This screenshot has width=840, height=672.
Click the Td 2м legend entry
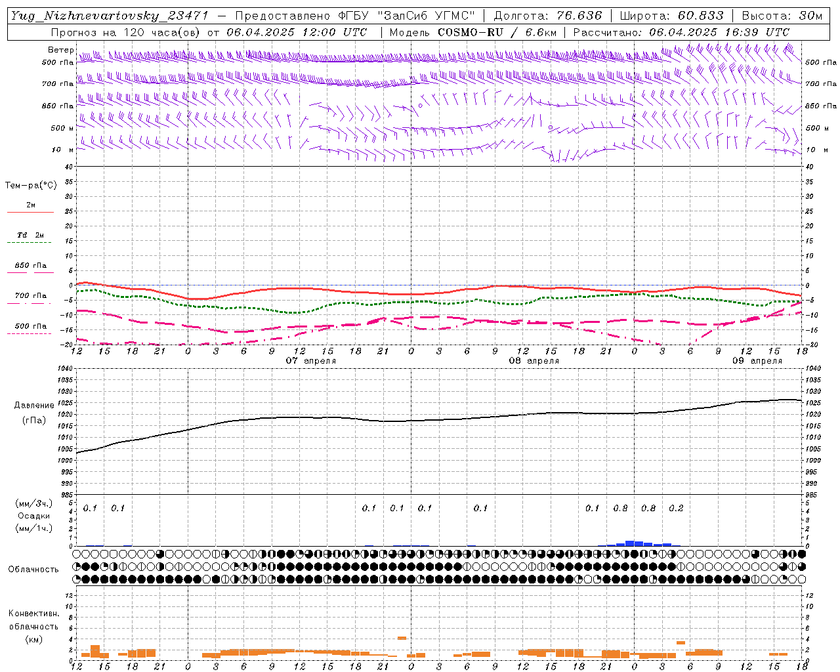click(30, 235)
